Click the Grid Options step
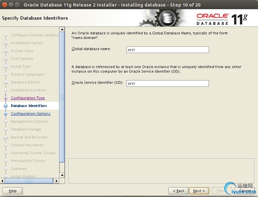 coord(22,59)
